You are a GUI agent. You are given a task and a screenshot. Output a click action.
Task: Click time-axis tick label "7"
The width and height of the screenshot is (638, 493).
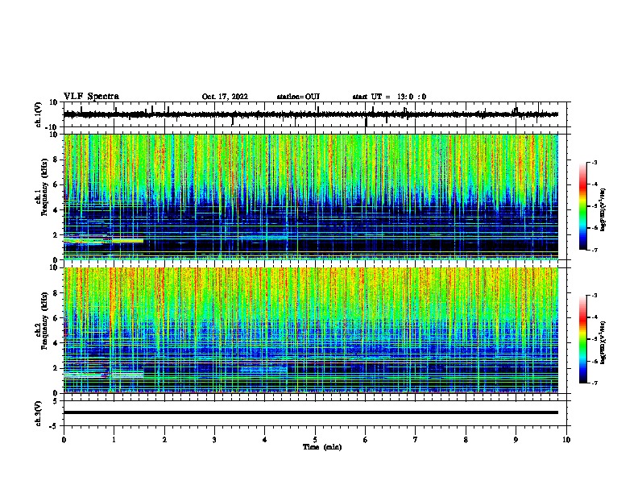pos(416,440)
